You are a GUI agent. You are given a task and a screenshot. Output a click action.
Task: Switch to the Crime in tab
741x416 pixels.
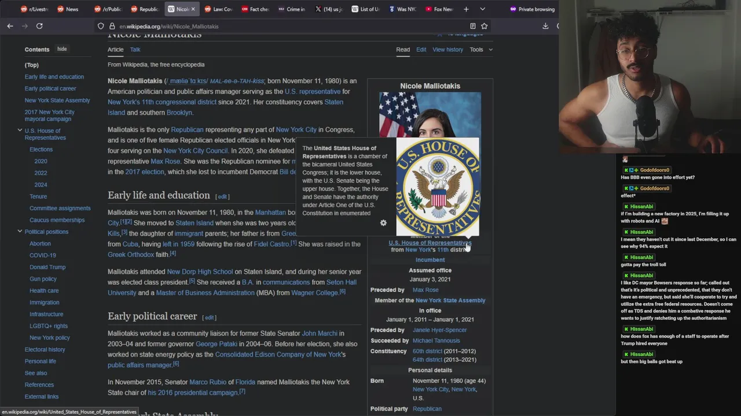click(x=292, y=9)
